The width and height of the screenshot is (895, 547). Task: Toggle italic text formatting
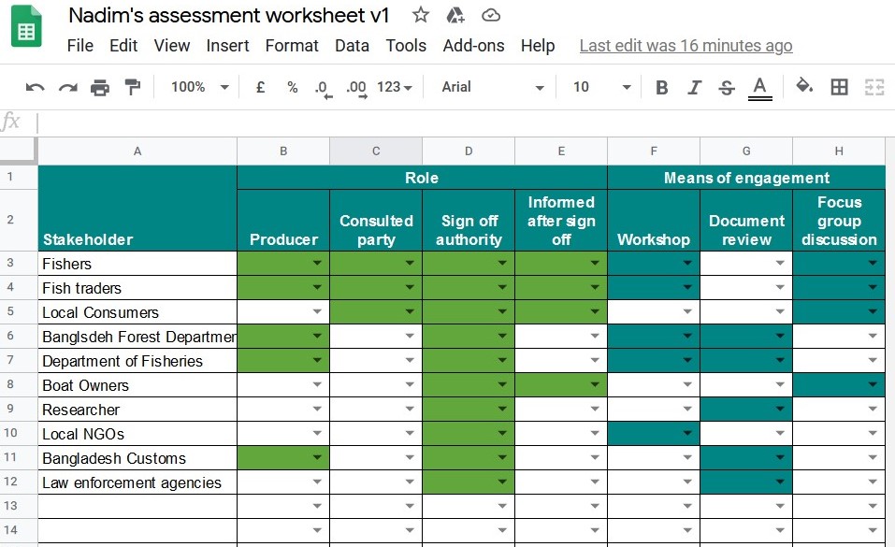coord(694,87)
